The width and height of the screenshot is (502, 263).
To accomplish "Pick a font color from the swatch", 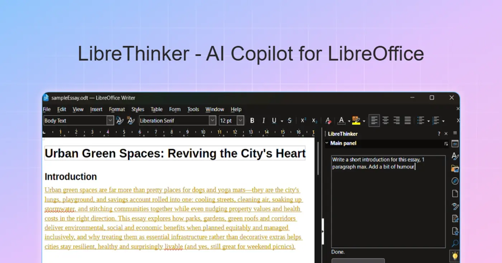I will [341, 121].
